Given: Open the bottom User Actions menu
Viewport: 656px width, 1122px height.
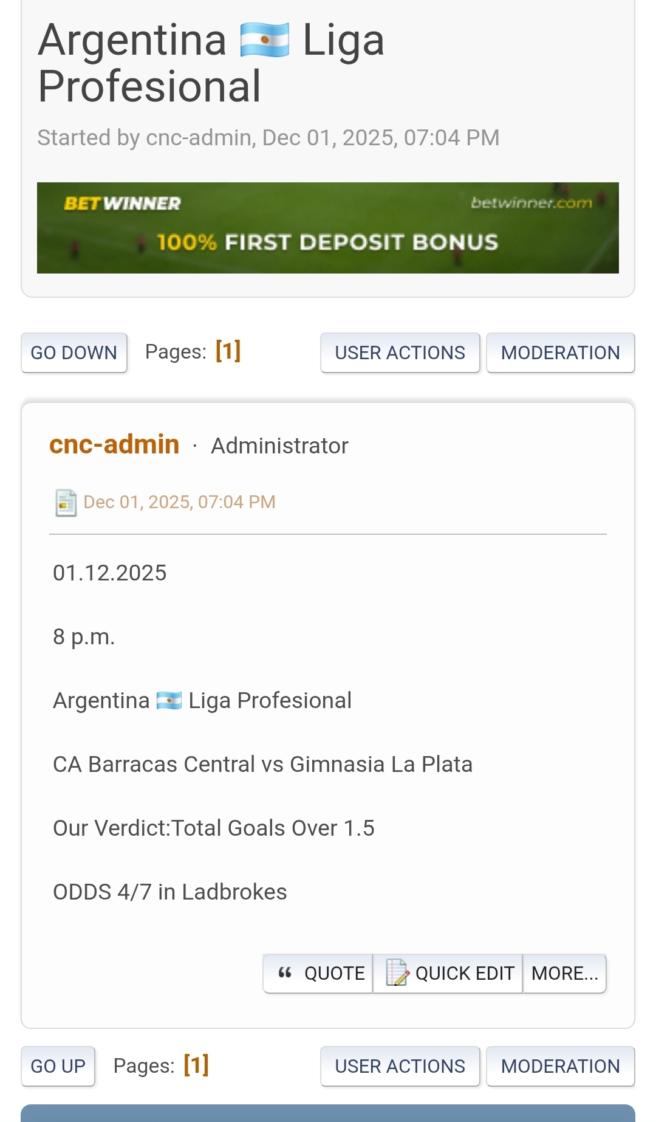Looking at the screenshot, I should 400,1066.
